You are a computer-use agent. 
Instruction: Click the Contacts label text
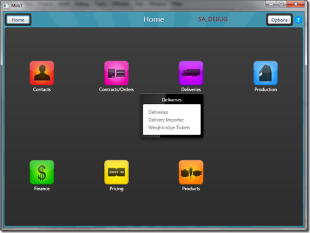coord(42,90)
